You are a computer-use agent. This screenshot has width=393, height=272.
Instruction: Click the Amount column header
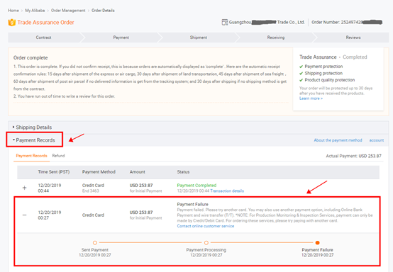tap(138, 172)
